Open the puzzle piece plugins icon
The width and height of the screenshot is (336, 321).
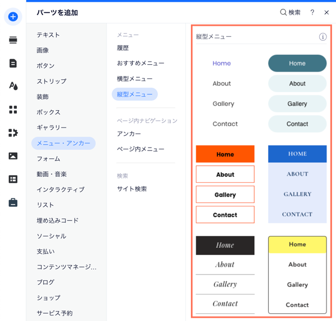13,133
